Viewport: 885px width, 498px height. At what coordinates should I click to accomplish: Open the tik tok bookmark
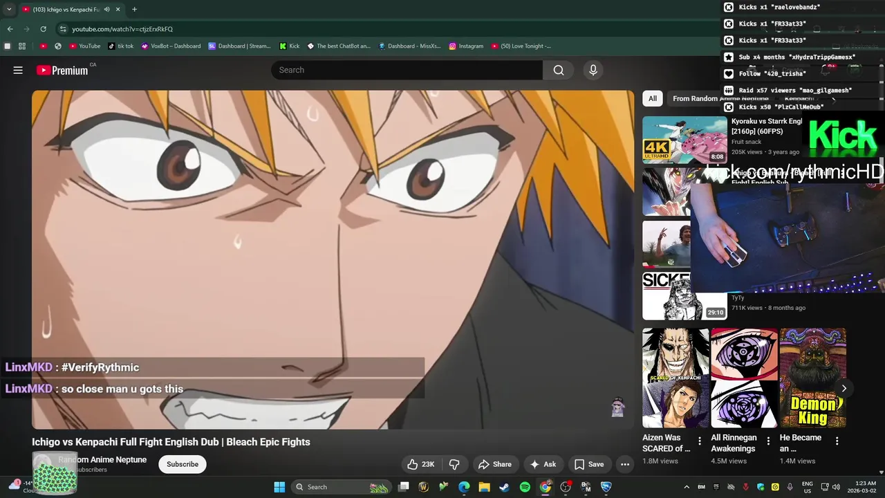tap(121, 46)
